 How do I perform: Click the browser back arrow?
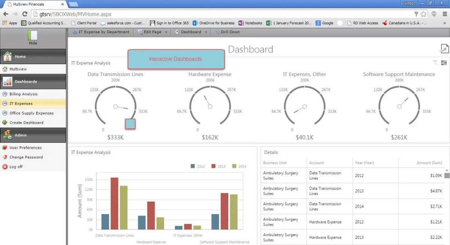pyautogui.click(x=6, y=14)
